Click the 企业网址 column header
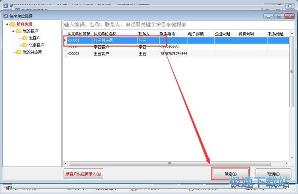The height and width of the screenshot is (194, 298). point(226,34)
